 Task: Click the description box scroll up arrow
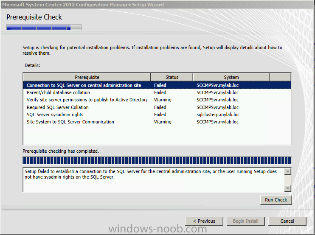[x=288, y=172]
